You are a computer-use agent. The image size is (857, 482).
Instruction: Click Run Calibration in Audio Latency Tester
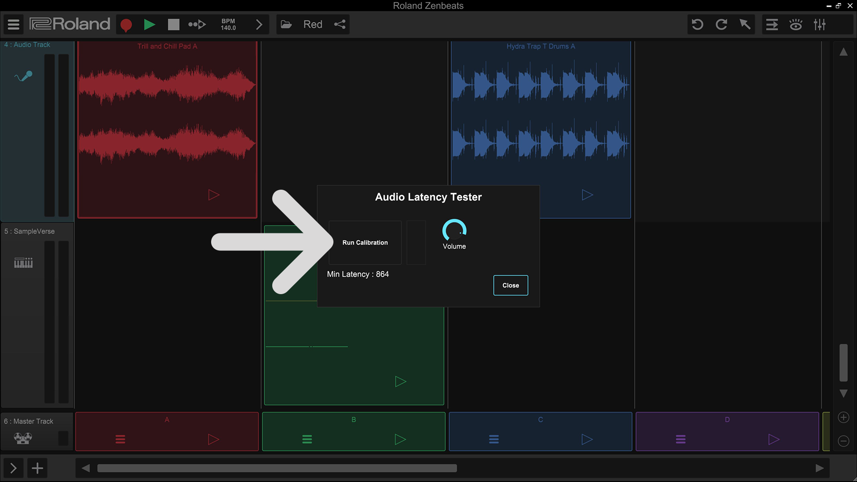point(365,243)
